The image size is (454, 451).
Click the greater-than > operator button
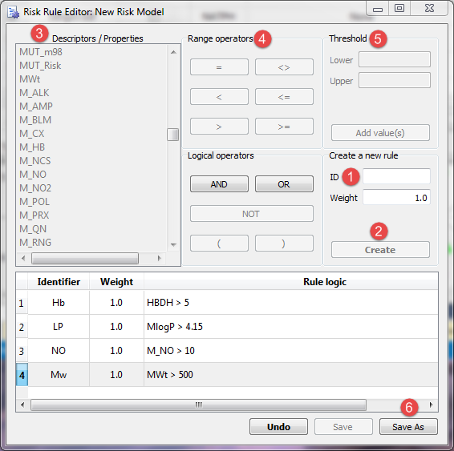click(219, 126)
